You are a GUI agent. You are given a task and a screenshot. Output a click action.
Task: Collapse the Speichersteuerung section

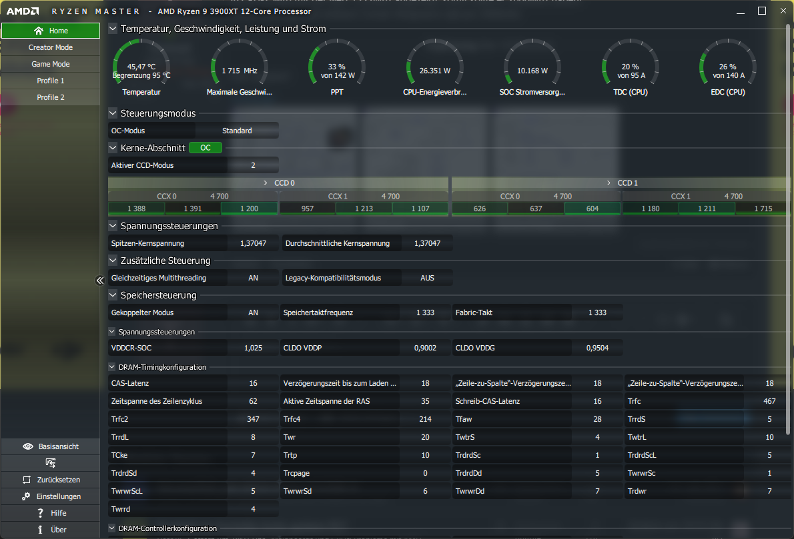coord(113,294)
